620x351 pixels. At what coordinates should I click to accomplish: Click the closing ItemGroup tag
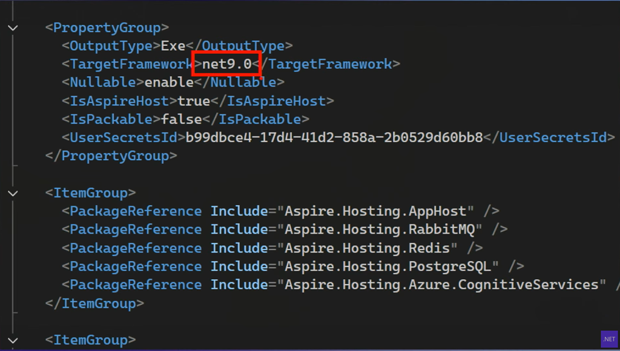point(94,303)
